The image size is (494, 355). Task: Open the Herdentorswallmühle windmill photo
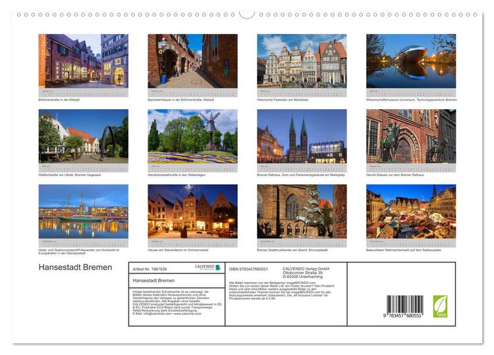(x=192, y=136)
